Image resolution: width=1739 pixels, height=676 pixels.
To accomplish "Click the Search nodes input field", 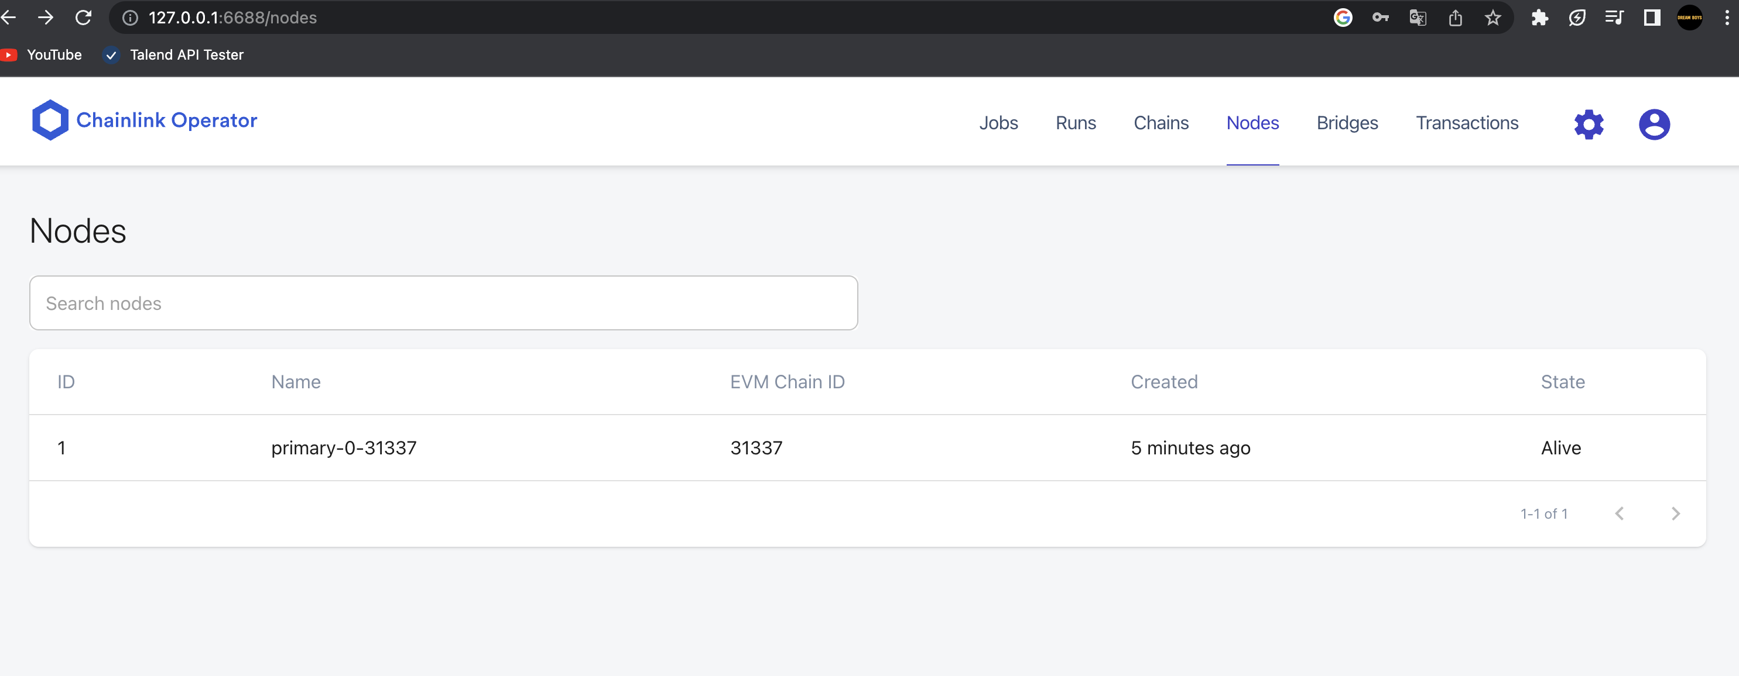I will [443, 303].
